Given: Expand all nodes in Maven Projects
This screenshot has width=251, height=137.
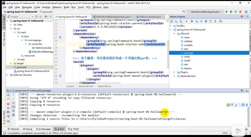Looking at the screenshot, I should coord(211,21).
